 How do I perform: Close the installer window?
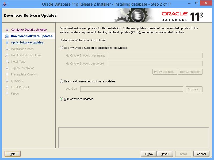point(206,3)
